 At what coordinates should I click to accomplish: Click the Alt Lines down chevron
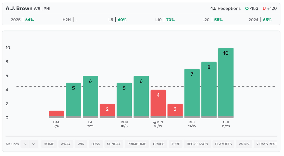point(34,144)
